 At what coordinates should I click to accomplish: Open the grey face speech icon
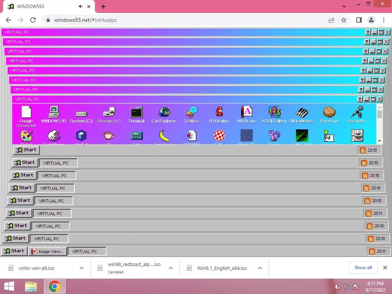(357, 136)
